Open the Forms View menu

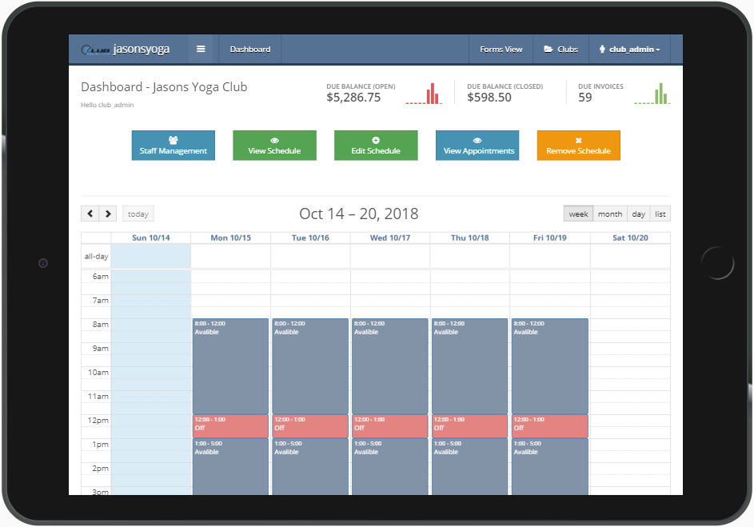click(x=501, y=49)
